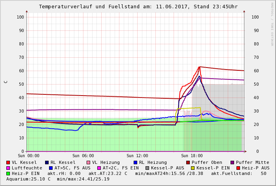The height and width of the screenshot is (186, 276).
Task: Select the magenta Luftfeuchte legend swatch
Action: [x=8, y=168]
